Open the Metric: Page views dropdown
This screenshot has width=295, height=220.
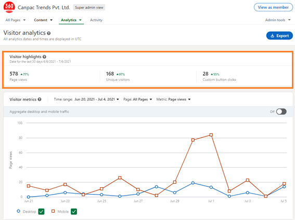click(173, 100)
